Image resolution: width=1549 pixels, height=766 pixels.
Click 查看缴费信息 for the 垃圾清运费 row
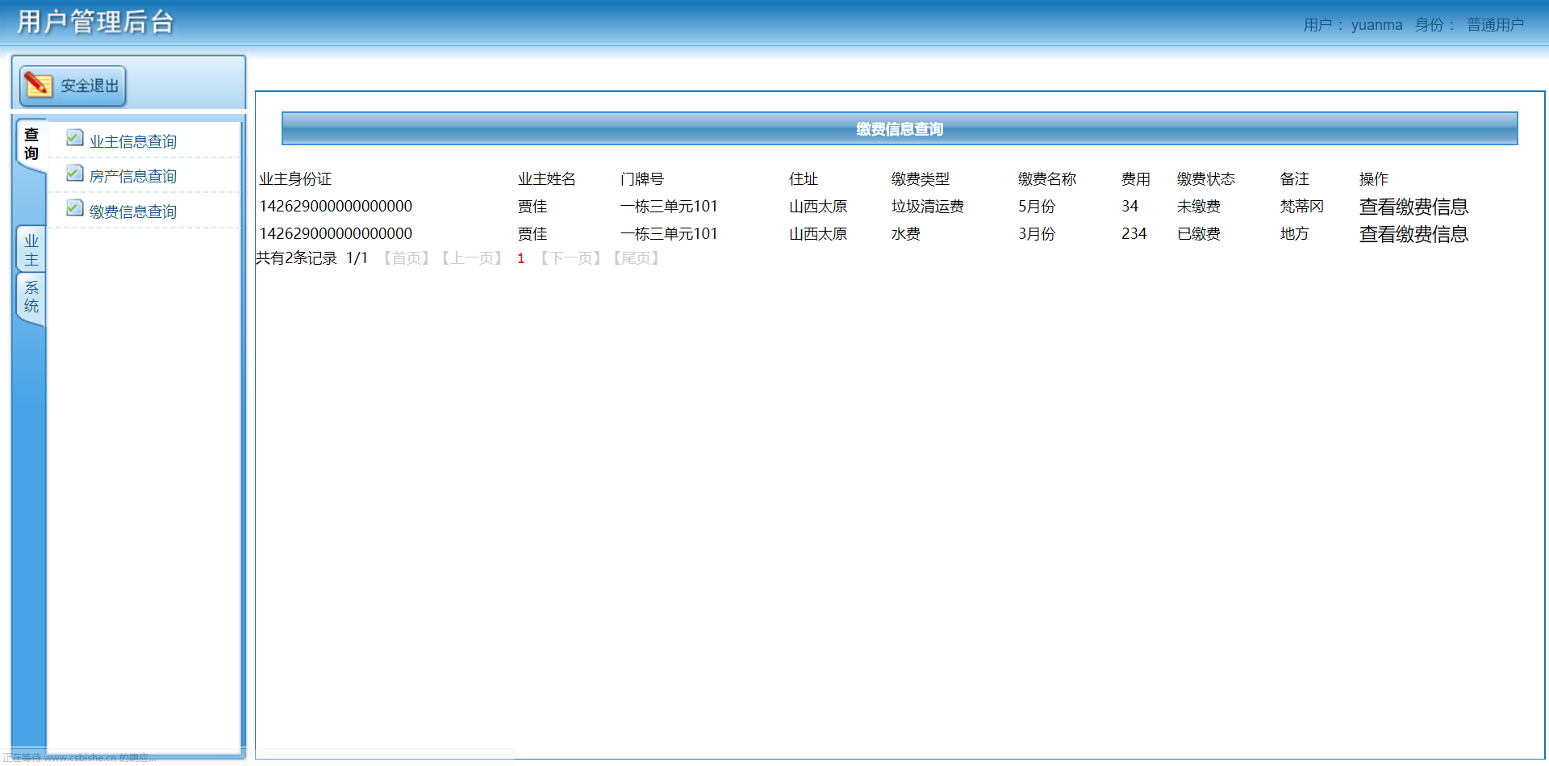[x=1413, y=207]
